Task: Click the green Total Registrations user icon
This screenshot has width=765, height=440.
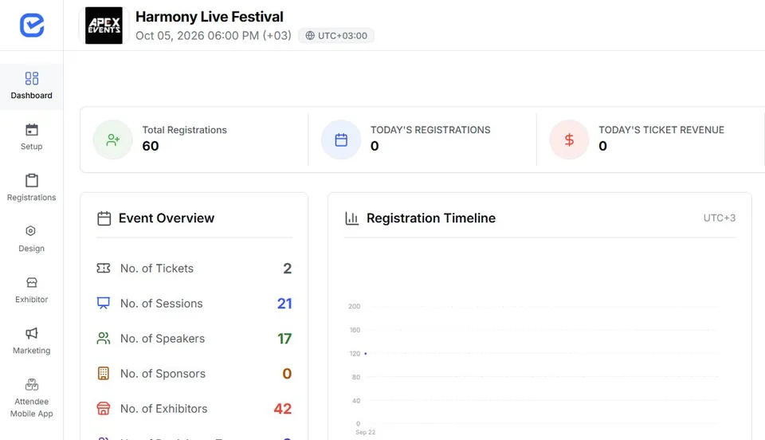Action: pos(112,140)
